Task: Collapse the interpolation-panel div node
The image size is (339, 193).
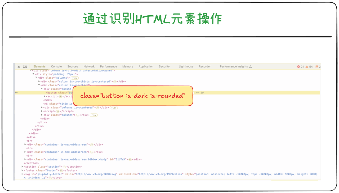Action: [31, 70]
